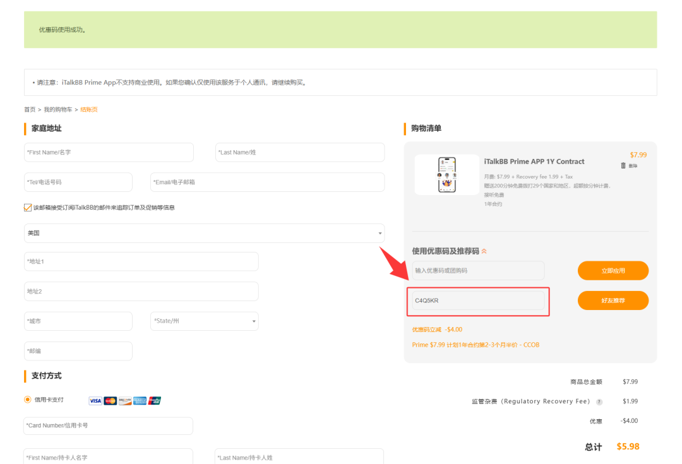Collapse the coupon section via double chevron icon
682x464 pixels.
484,251
